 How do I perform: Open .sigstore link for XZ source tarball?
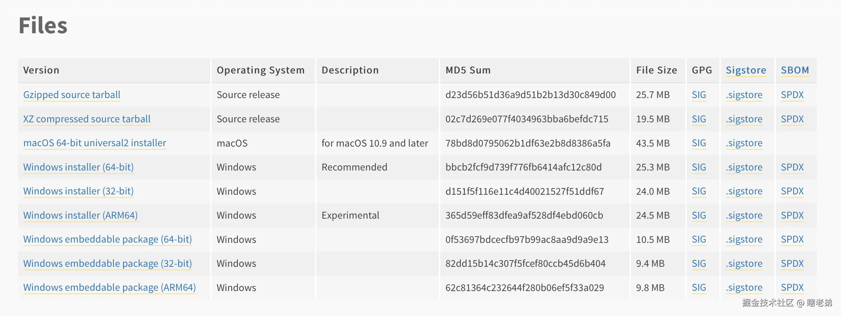click(744, 119)
